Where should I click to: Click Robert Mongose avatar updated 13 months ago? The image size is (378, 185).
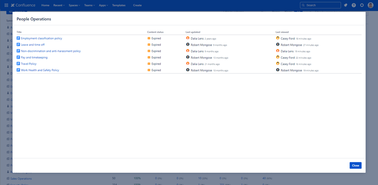[188, 58]
